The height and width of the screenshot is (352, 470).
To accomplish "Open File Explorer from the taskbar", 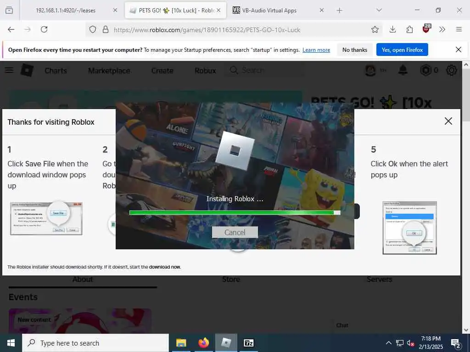I will pyautogui.click(x=181, y=343).
